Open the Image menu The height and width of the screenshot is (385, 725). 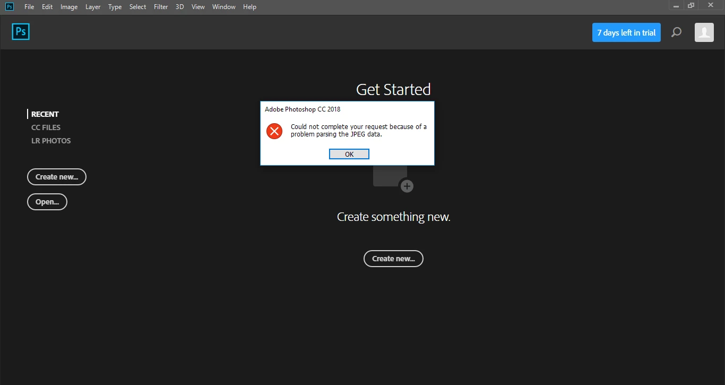coord(69,7)
